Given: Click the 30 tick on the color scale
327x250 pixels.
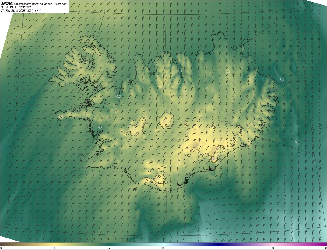Looking at the screenshot, I should (272, 248).
